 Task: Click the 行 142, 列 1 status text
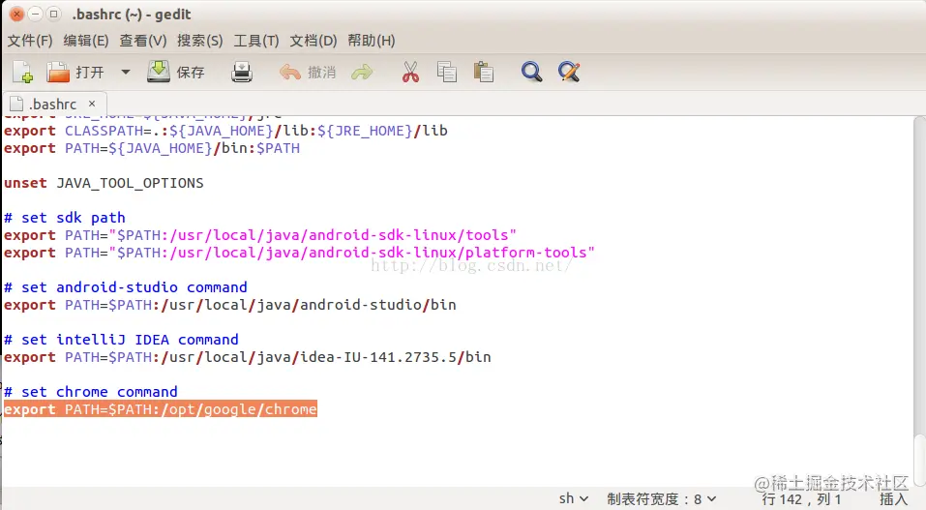[x=801, y=499]
